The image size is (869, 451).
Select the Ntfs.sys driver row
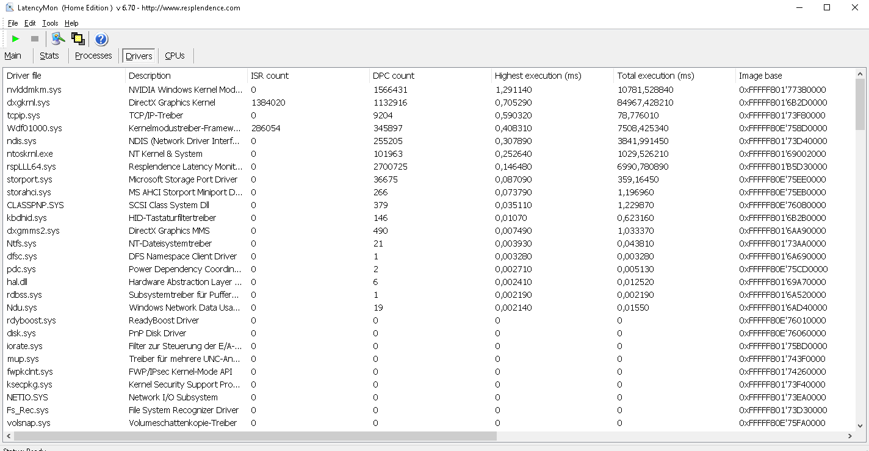pos(429,244)
